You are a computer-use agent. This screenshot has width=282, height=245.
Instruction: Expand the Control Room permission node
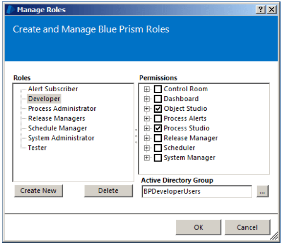[x=147, y=89]
